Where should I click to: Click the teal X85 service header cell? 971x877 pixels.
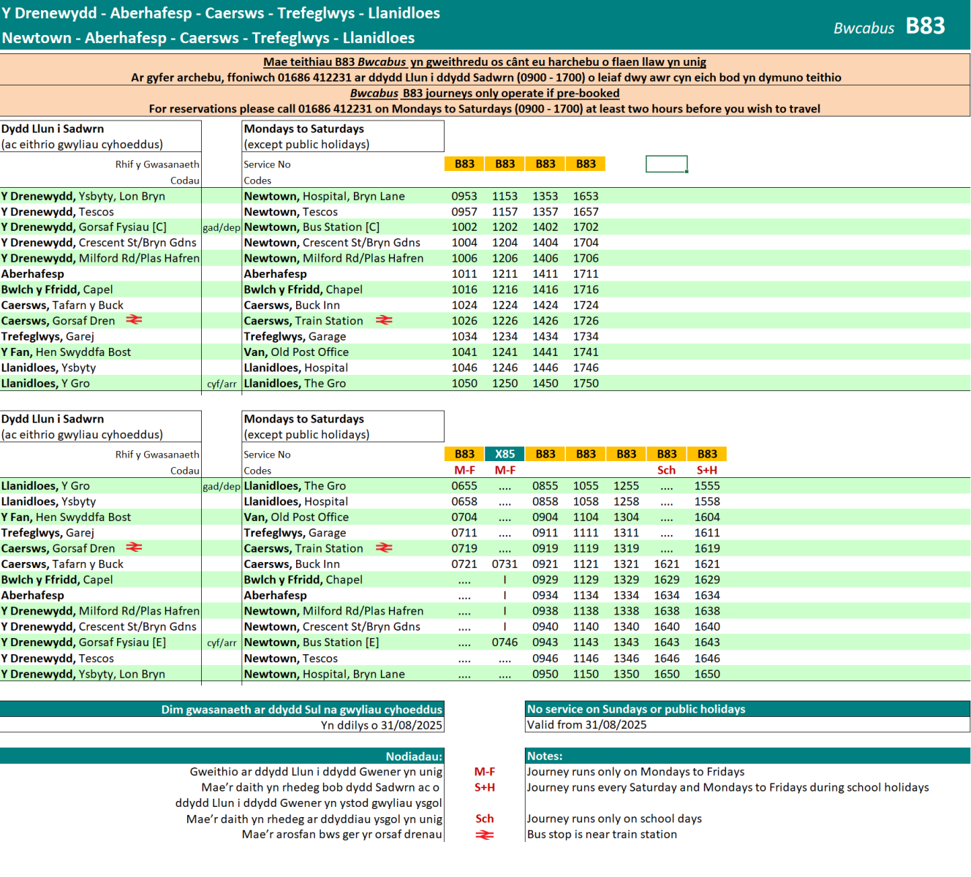(x=505, y=454)
